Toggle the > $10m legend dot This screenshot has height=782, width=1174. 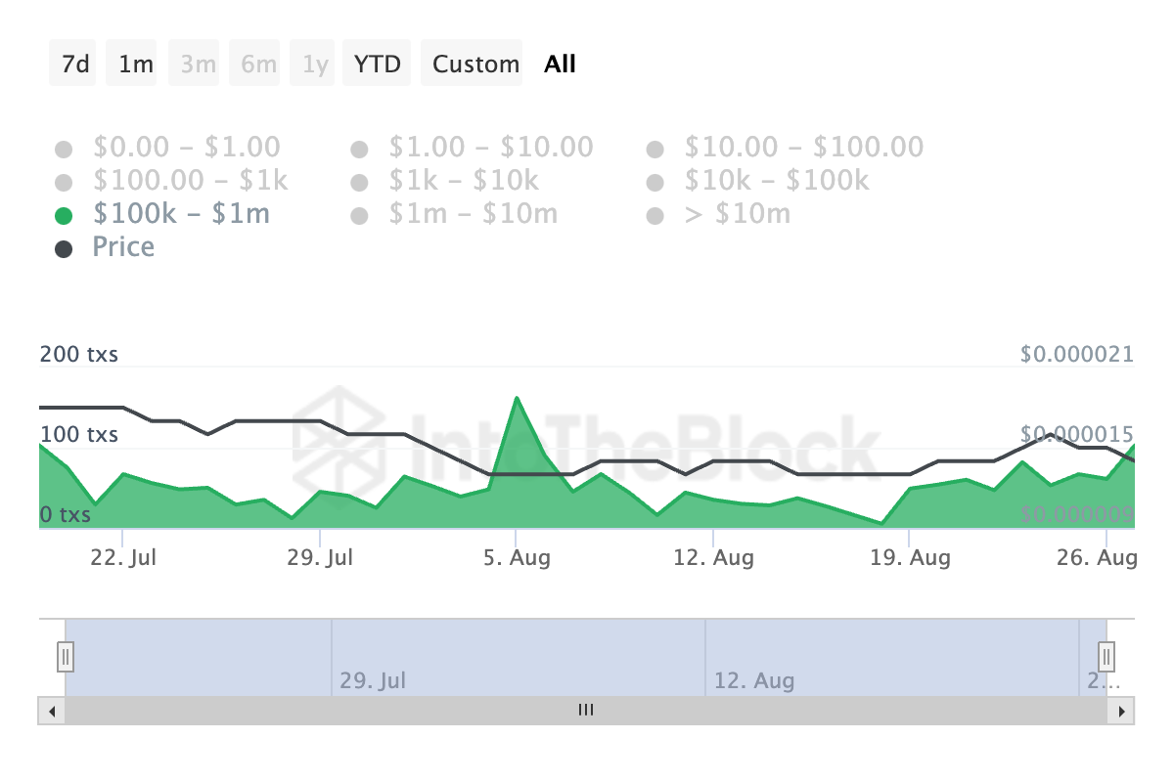coord(655,215)
